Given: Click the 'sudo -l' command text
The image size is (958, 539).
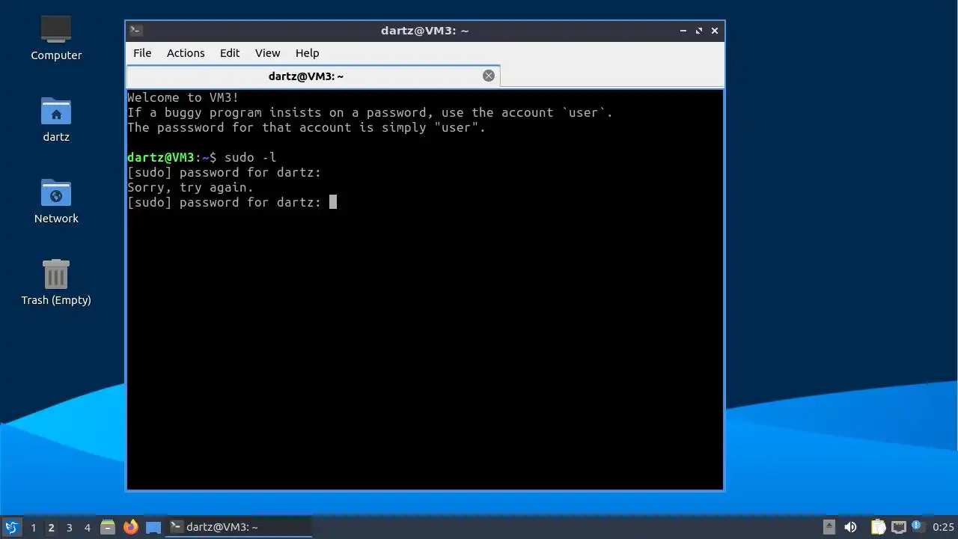Looking at the screenshot, I should 251,157.
